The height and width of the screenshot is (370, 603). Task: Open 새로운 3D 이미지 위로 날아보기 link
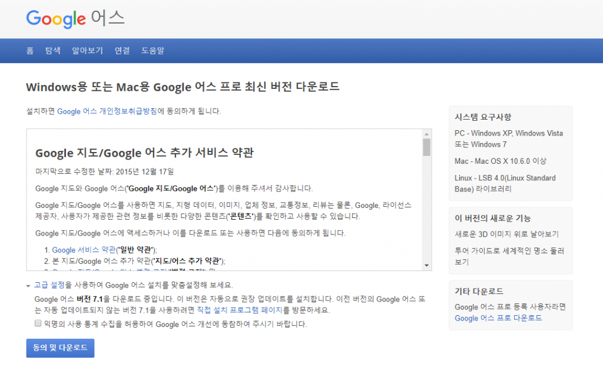506,234
